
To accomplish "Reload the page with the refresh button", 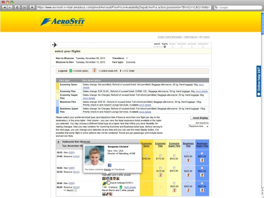I will point(17,7).
